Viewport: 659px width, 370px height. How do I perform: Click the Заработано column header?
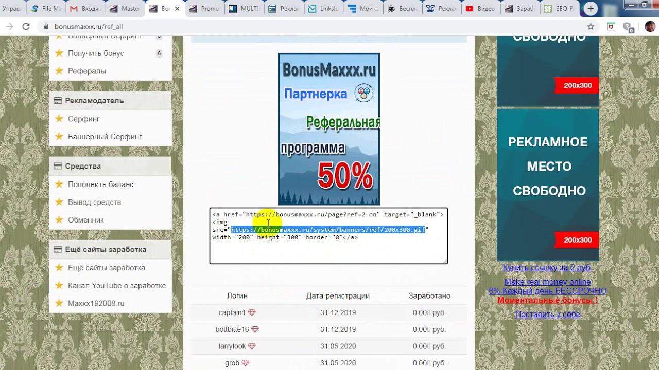coord(429,296)
